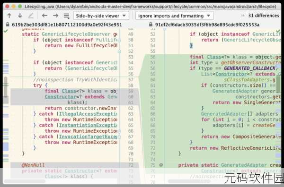Click the left revision hash 619b2be303df label
The image size is (284, 187).
(x=67, y=25)
